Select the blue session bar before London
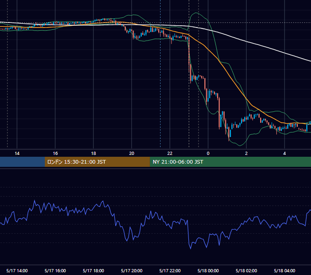 coord(22,162)
